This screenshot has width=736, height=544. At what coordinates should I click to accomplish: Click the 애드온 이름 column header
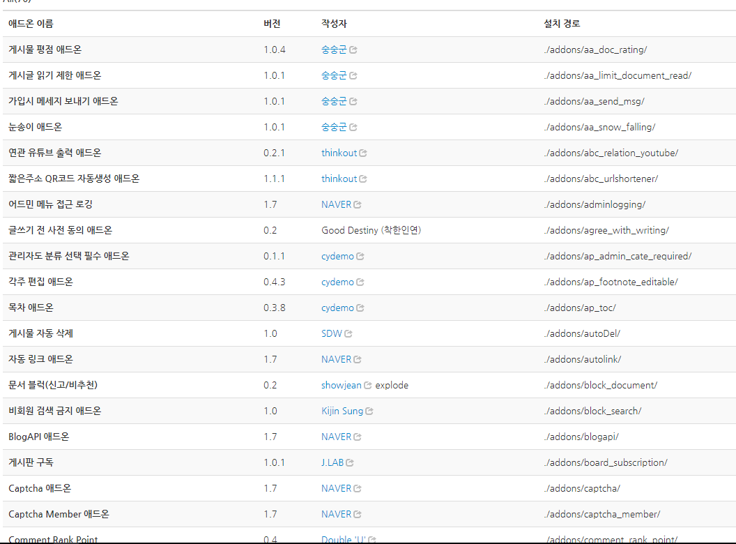click(x=31, y=24)
